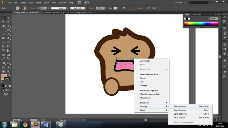228x128 pixels.
Task: Click the Isolate Selected Object icon
Action: [x=149, y=8]
